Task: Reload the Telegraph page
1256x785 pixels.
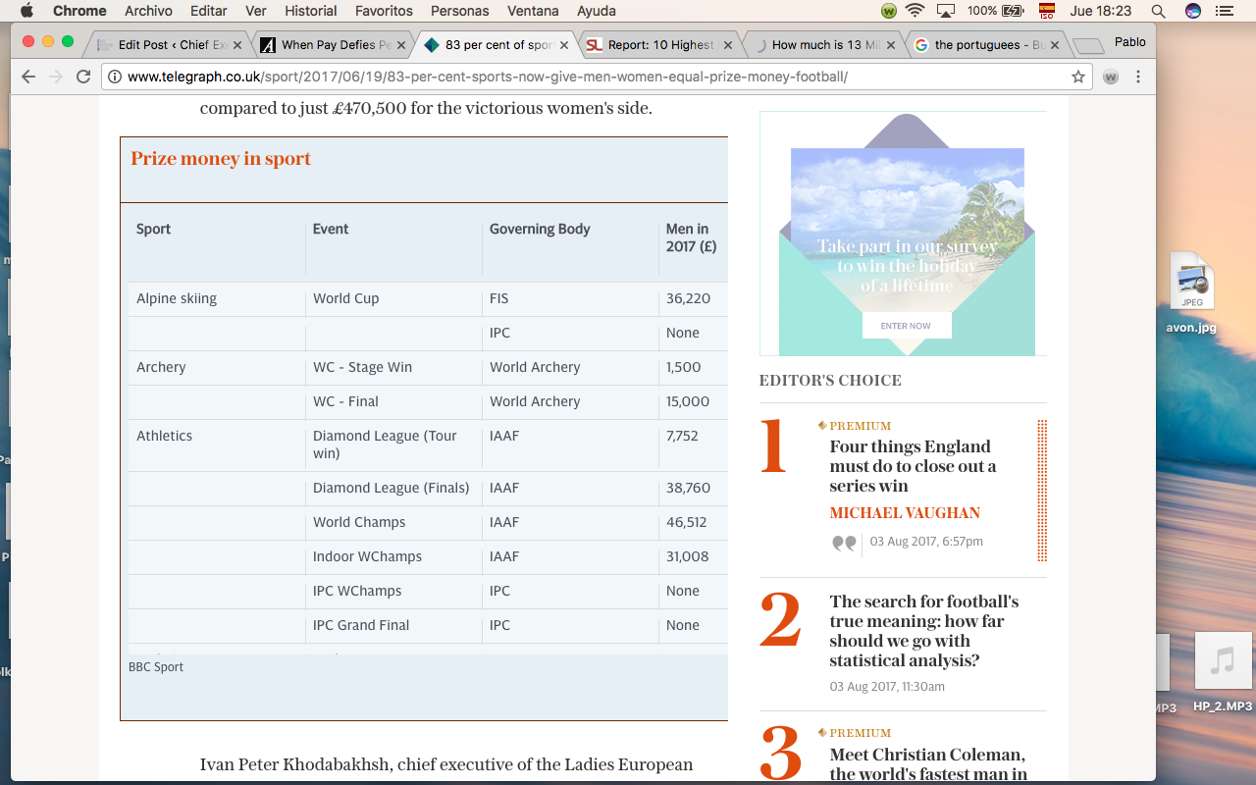Action: point(83,77)
